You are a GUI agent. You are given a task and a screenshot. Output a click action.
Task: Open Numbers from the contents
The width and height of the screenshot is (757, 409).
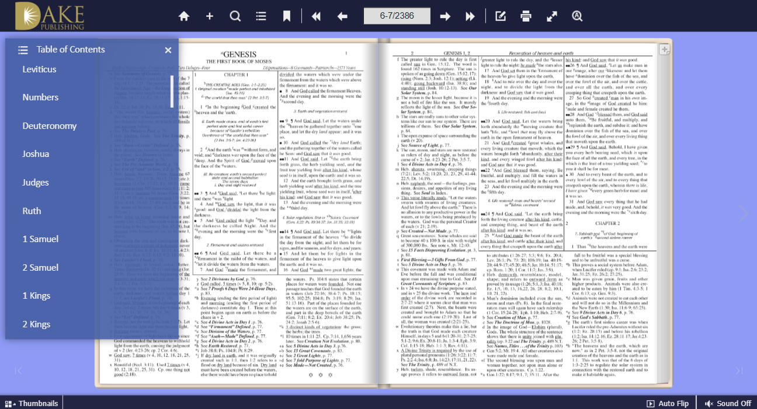click(41, 97)
